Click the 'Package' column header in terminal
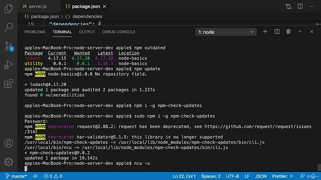Viewport: 321px width, 180px height. pos(33,53)
